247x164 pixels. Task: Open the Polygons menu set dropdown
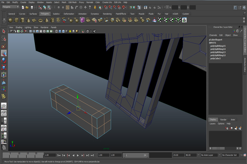[11, 7]
